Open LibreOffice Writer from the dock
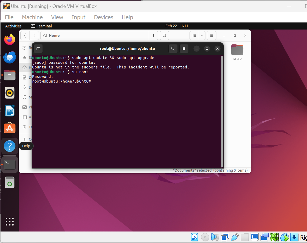This screenshot has height=243, width=307. pyautogui.click(x=10, y=111)
